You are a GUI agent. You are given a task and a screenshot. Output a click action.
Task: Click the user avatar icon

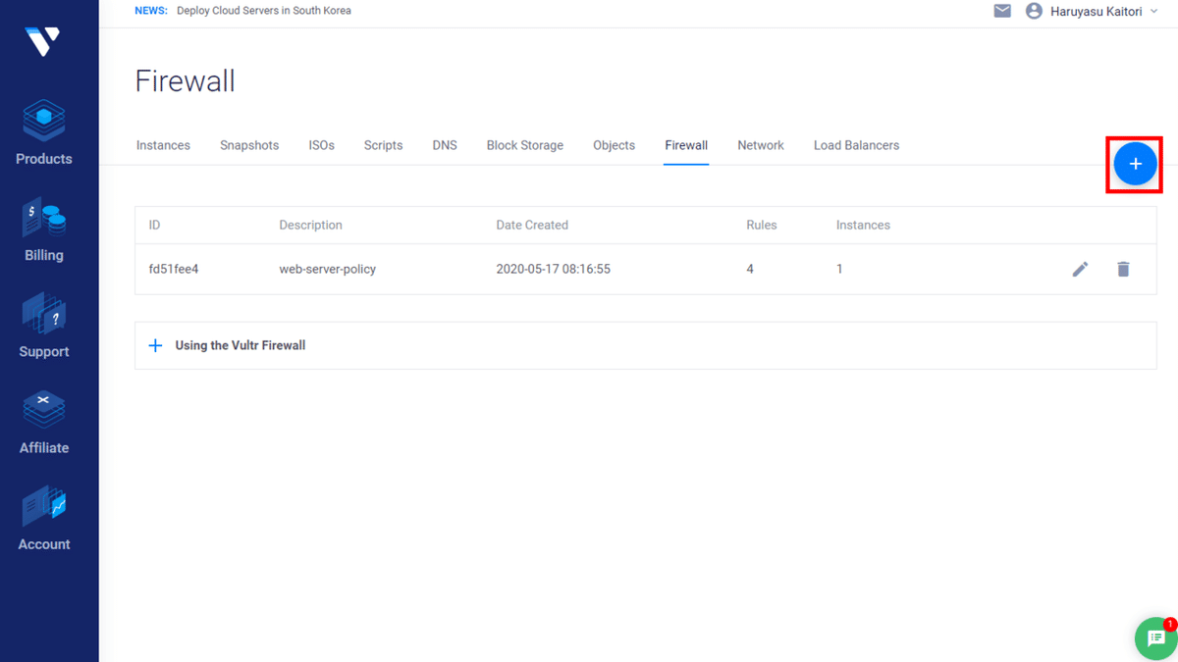click(x=1034, y=11)
